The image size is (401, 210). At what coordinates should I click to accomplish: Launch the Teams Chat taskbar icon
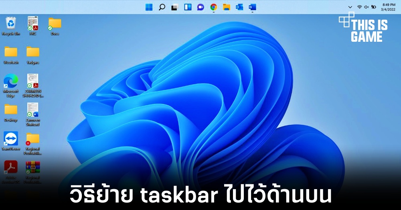tap(201, 7)
